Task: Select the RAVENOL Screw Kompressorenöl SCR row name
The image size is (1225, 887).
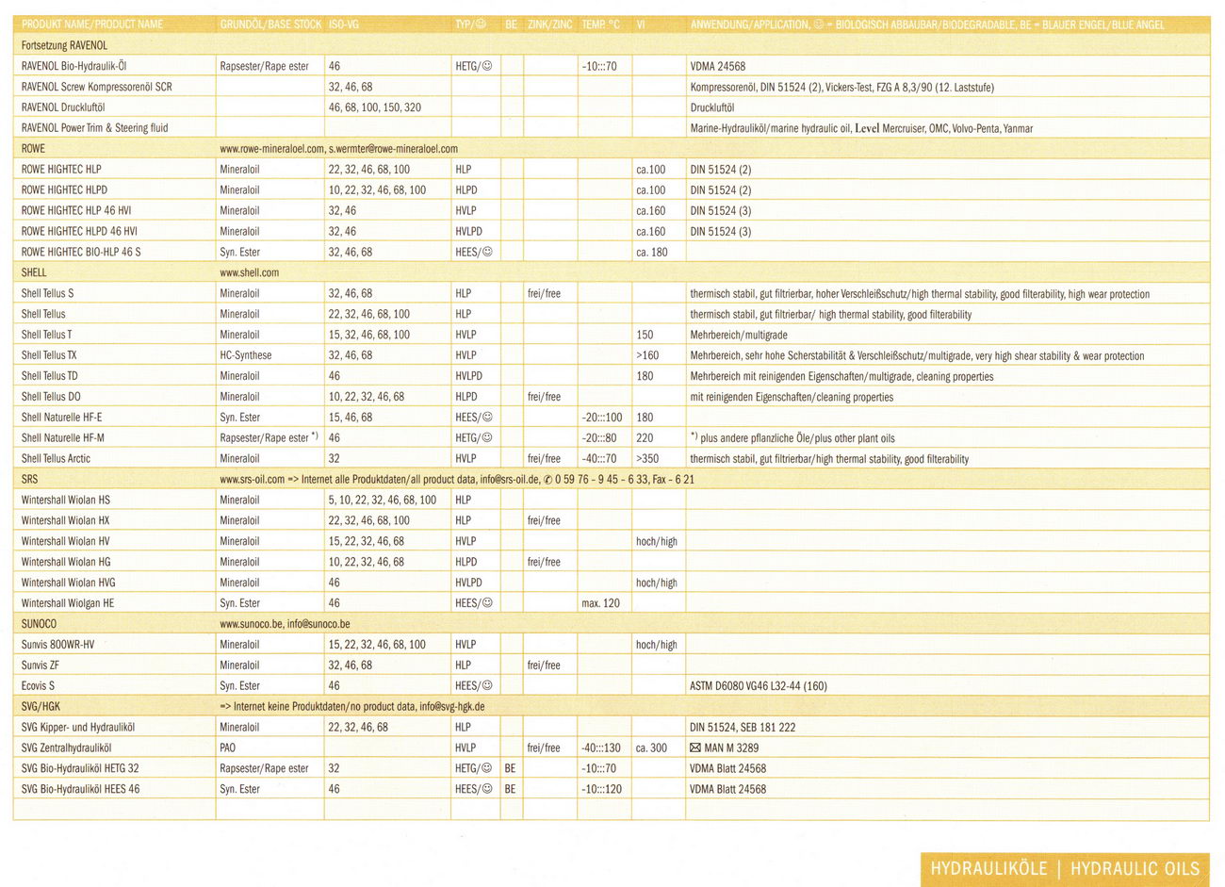Action: [x=96, y=87]
